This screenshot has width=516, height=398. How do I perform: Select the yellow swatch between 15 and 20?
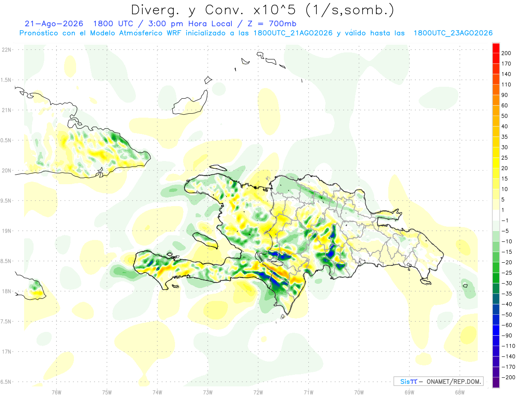pyautogui.click(x=496, y=173)
